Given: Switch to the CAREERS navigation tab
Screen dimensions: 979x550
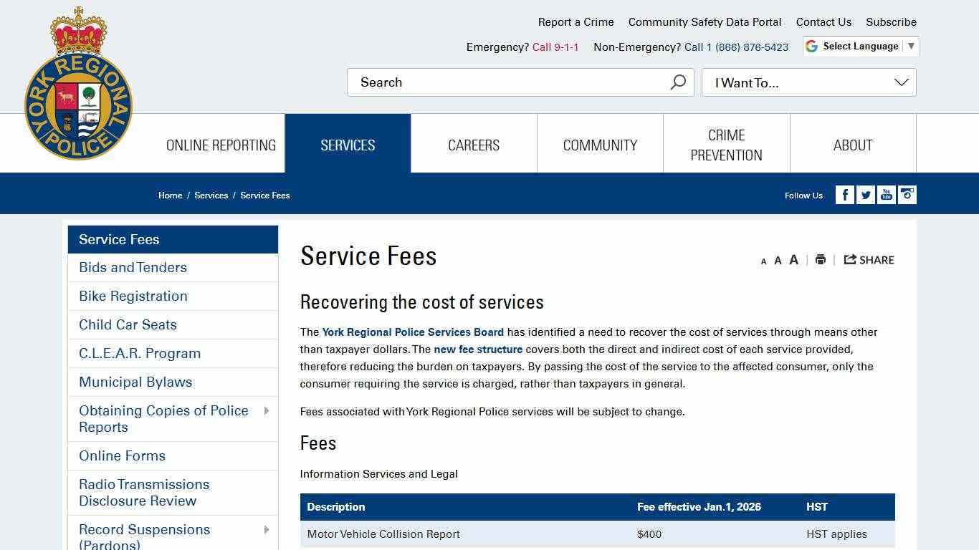Looking at the screenshot, I should pyautogui.click(x=474, y=145).
